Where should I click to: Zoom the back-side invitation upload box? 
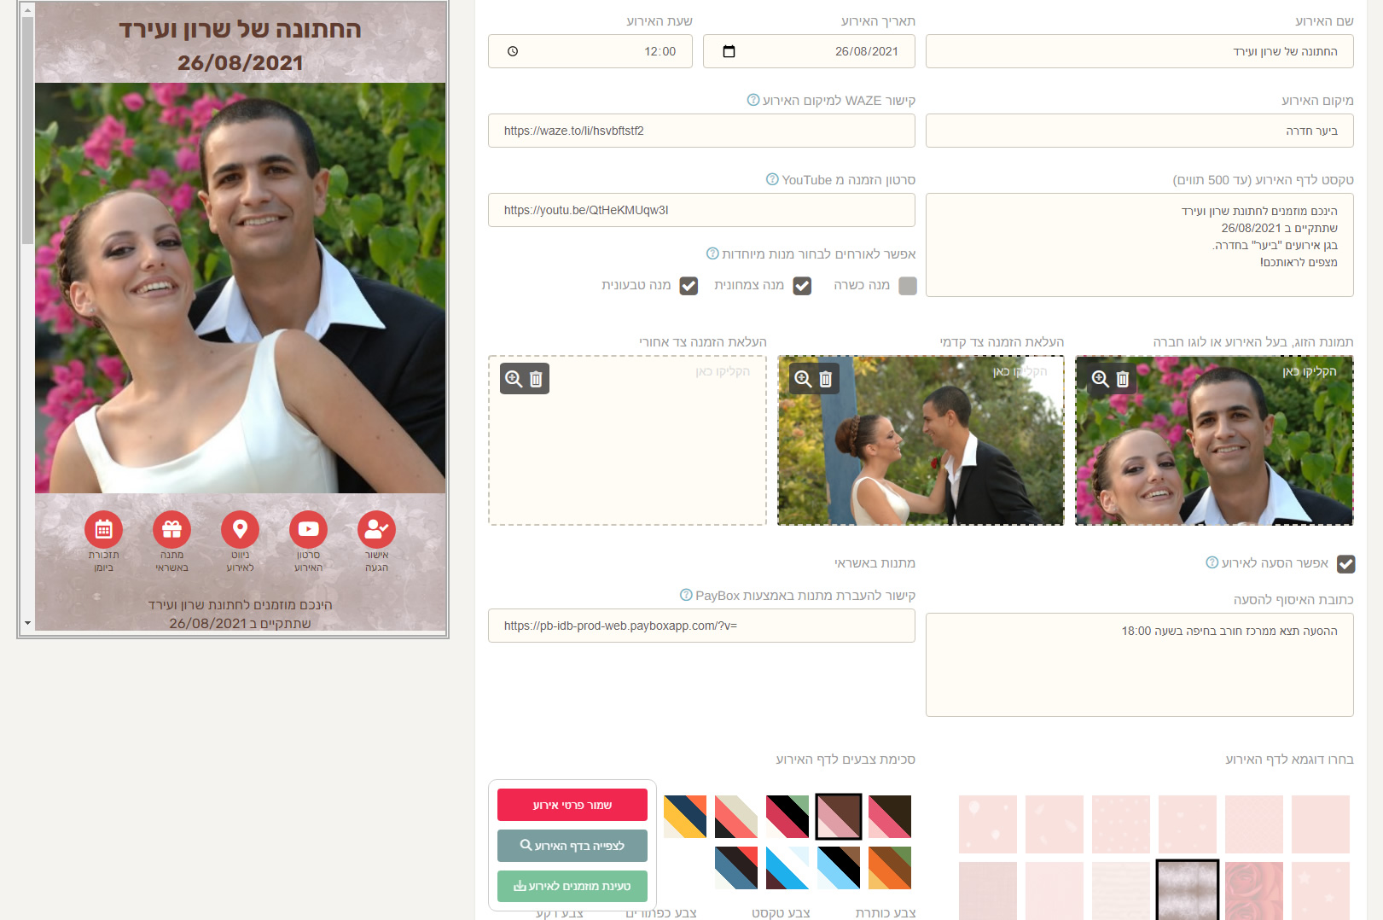[514, 379]
